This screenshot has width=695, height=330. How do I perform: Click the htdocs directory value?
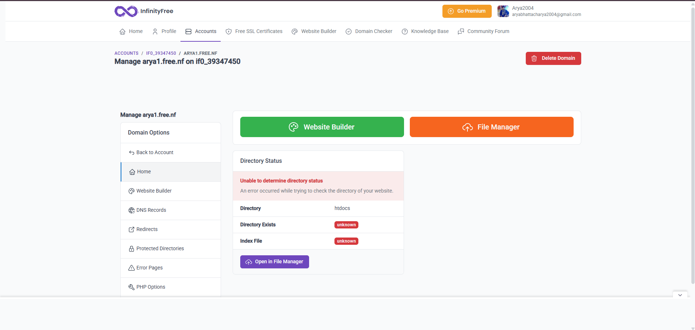pos(342,208)
